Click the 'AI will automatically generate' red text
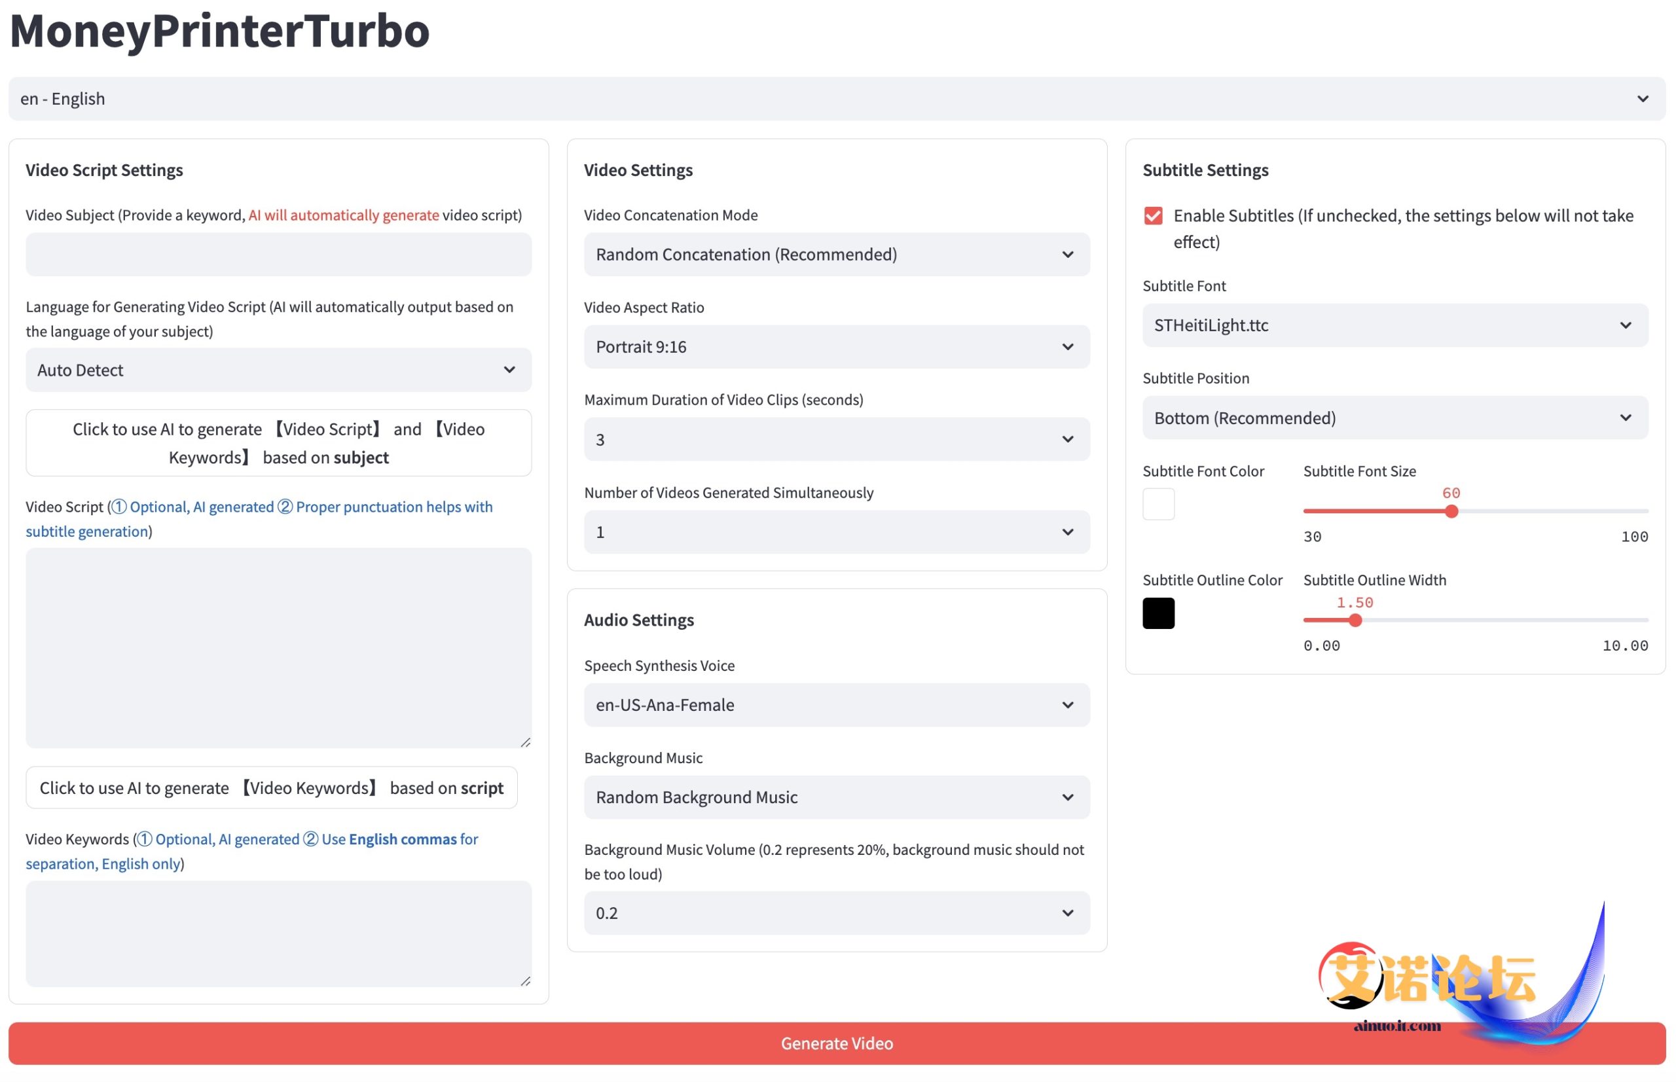The width and height of the screenshot is (1676, 1082). point(344,215)
